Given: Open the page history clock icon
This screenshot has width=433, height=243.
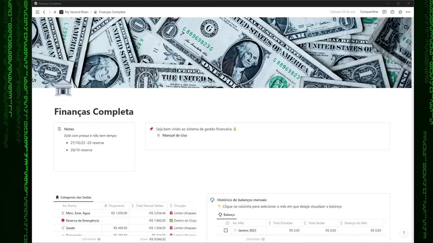Looking at the screenshot, I should coord(392,12).
